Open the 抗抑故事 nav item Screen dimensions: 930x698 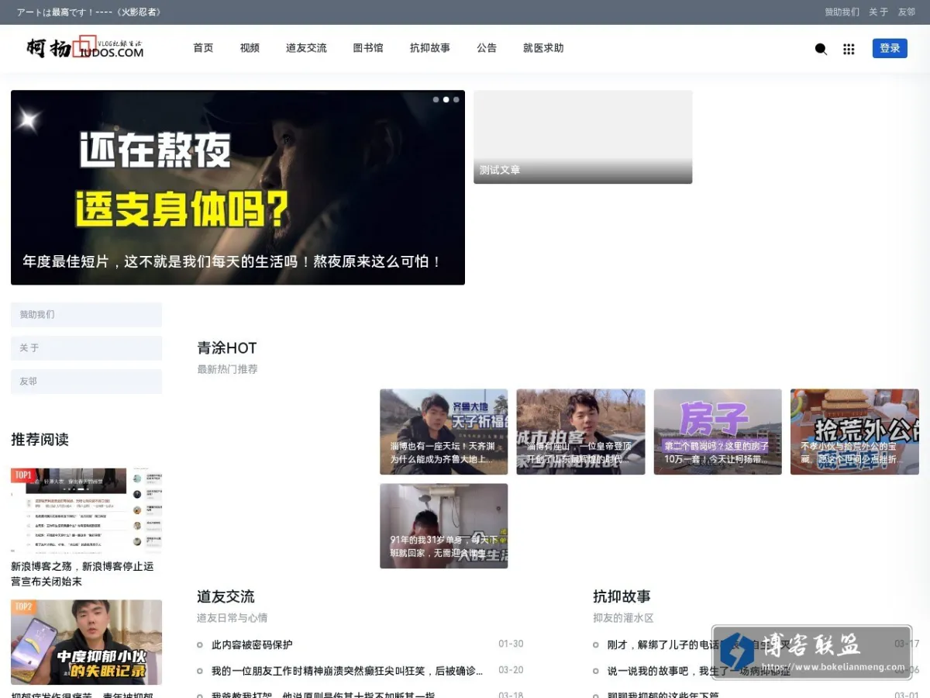click(x=430, y=48)
